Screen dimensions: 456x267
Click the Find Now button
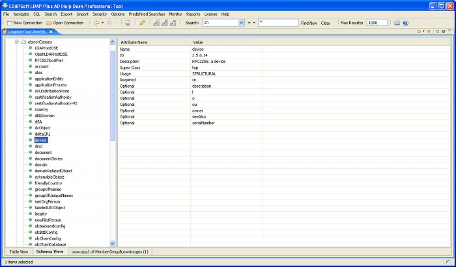pyautogui.click(x=309, y=23)
